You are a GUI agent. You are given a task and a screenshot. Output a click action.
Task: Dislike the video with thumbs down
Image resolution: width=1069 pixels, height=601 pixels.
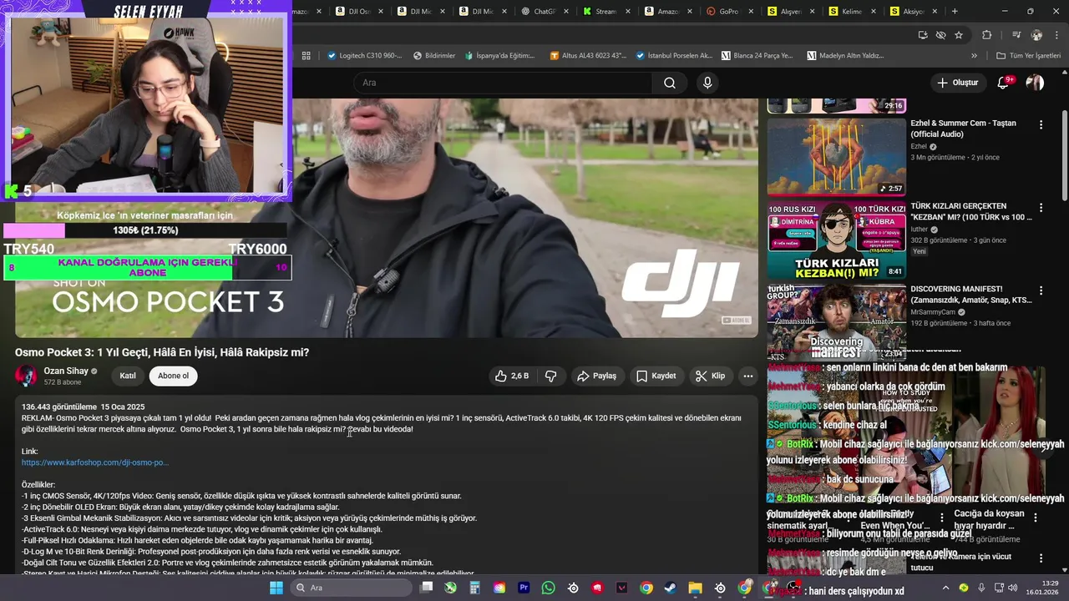tap(551, 376)
